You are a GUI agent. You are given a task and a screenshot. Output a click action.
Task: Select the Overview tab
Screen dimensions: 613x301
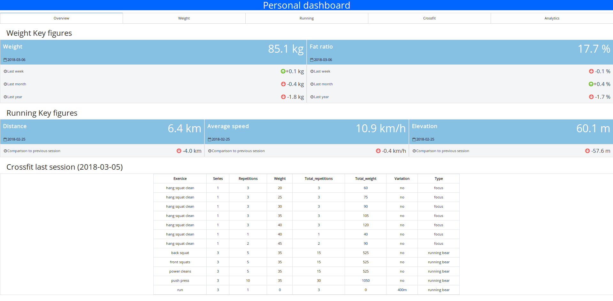[61, 18]
